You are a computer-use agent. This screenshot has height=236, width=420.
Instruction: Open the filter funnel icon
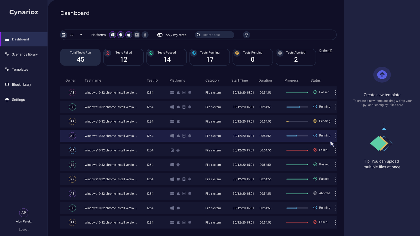(246, 35)
